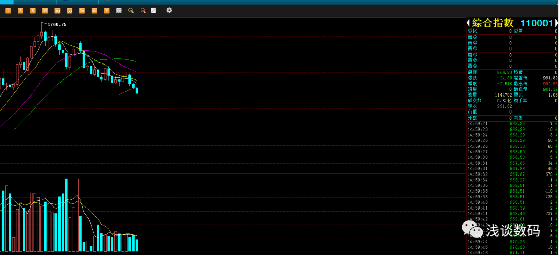Select tick row at 14:59:23

pos(512,130)
